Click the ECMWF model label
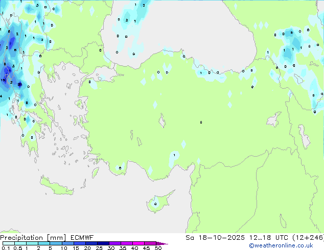Screen dimensions: 324x250 coord(82,238)
